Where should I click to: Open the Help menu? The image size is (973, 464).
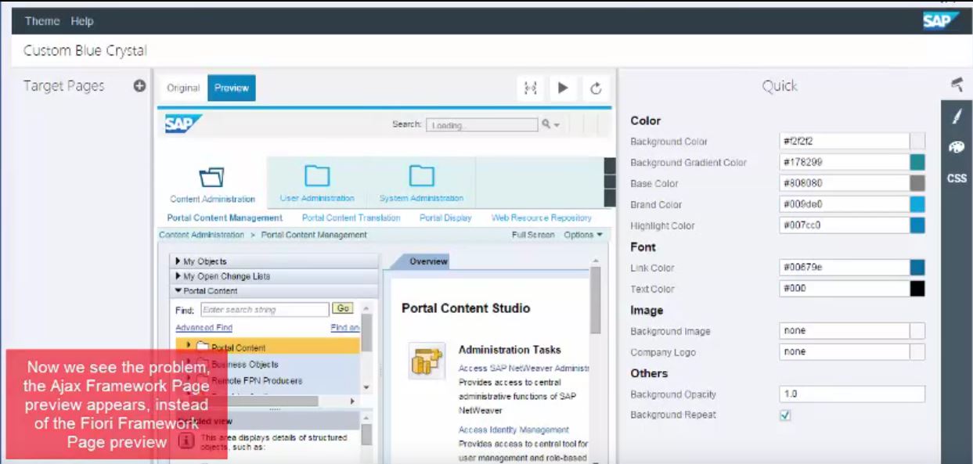click(82, 21)
